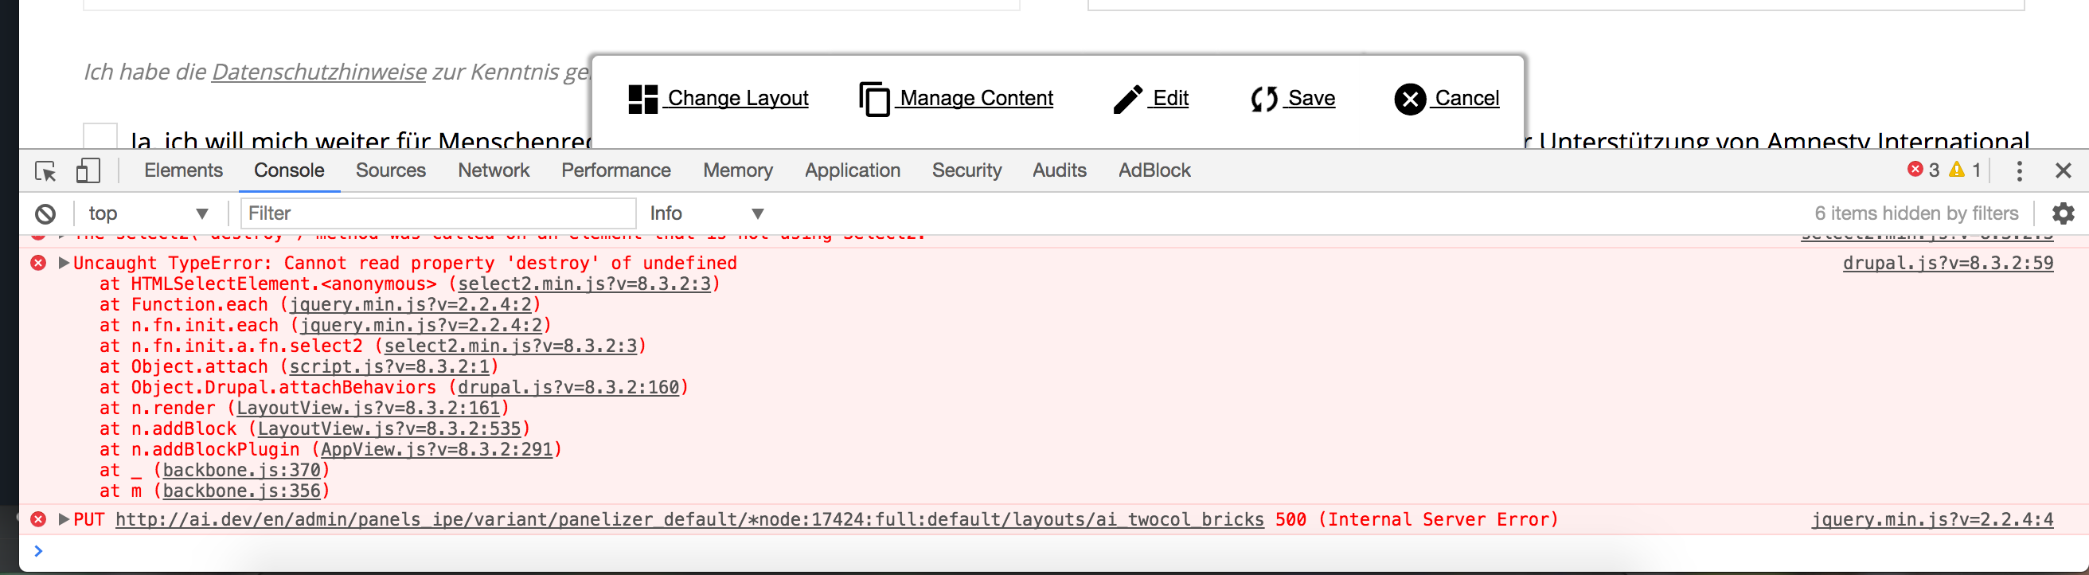Open the Info log level dropdown
The width and height of the screenshot is (2089, 575).
tap(705, 214)
